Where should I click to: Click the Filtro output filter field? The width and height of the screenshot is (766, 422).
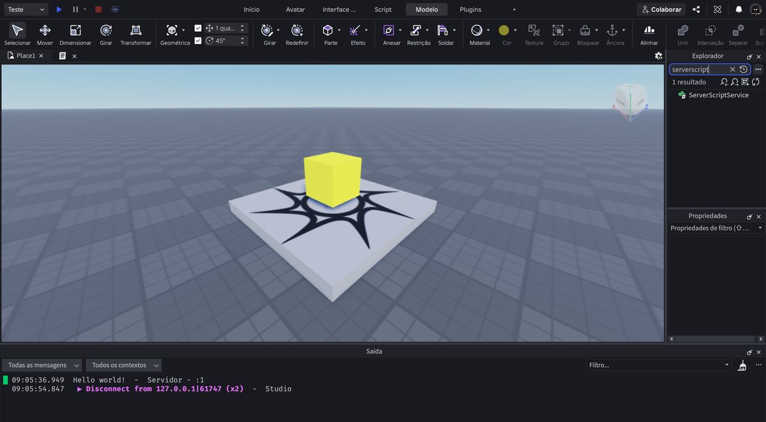(658, 365)
